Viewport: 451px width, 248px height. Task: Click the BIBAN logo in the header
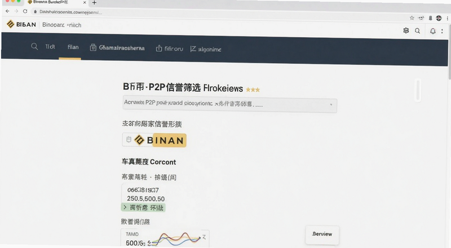point(21,24)
